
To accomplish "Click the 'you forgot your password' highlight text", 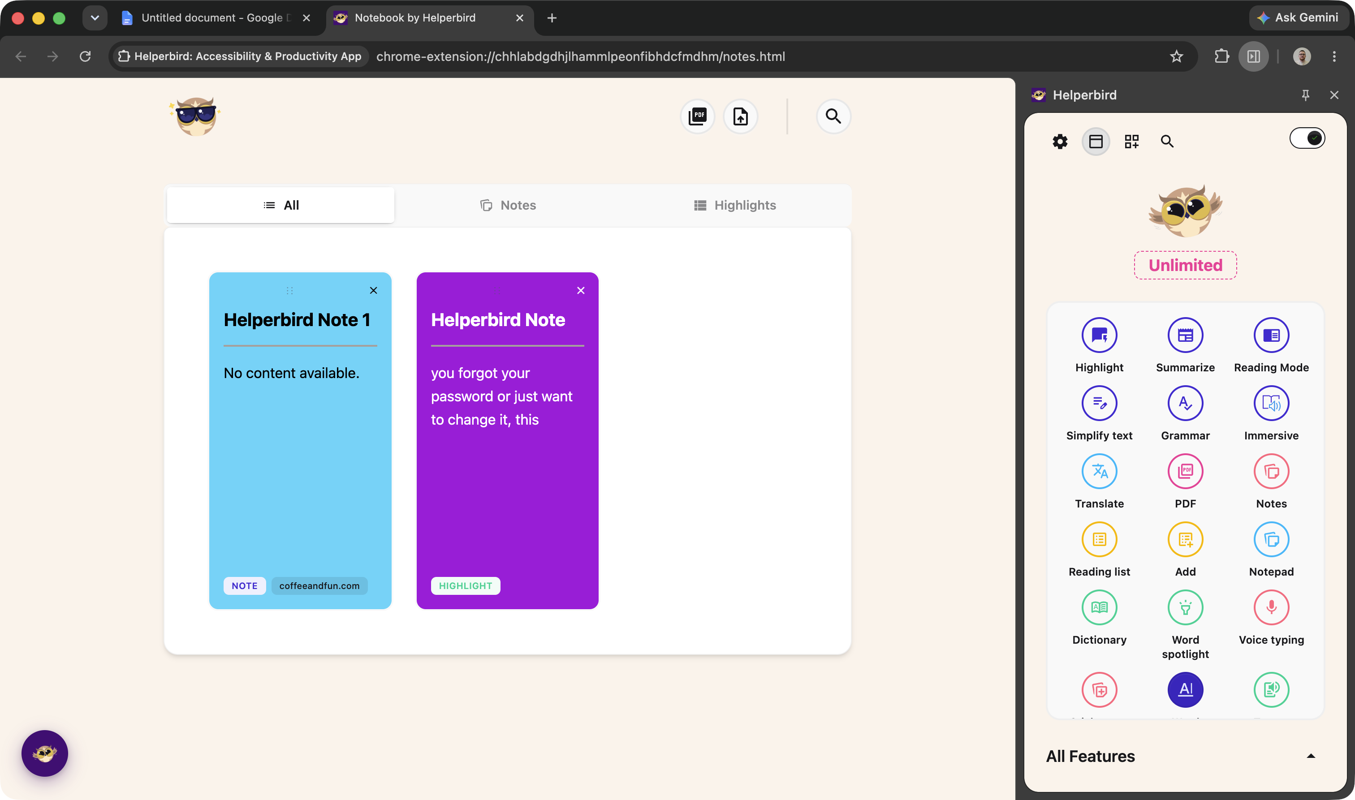I will [x=501, y=396].
